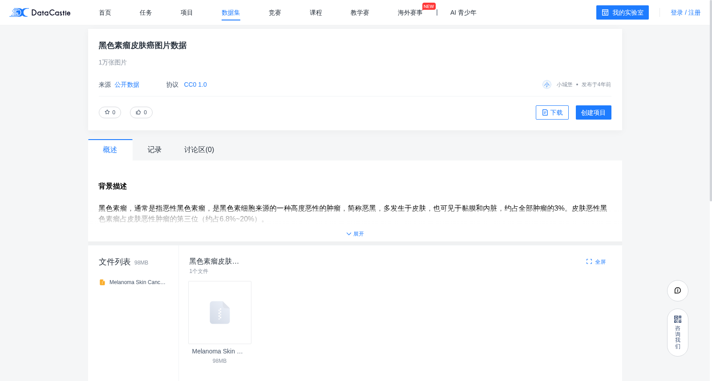Open AI 青少年 navigation item
712x381 pixels.
463,12
